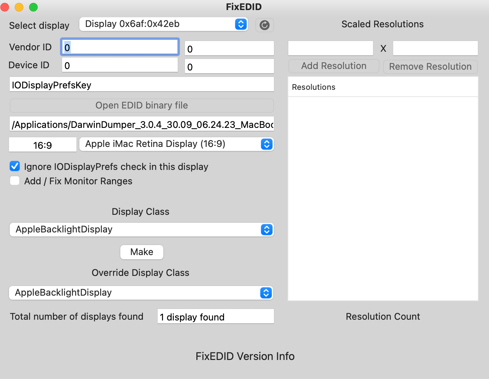This screenshot has width=489, height=379.
Task: Click the Remove Resolution button
Action: 430,66
